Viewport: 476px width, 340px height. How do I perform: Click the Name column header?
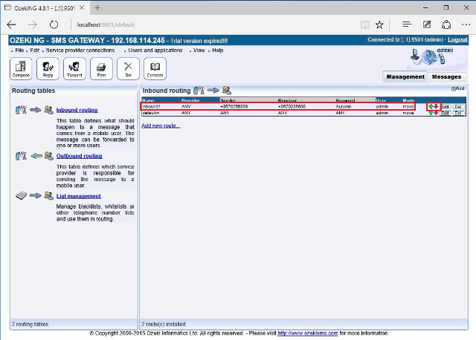pos(149,100)
